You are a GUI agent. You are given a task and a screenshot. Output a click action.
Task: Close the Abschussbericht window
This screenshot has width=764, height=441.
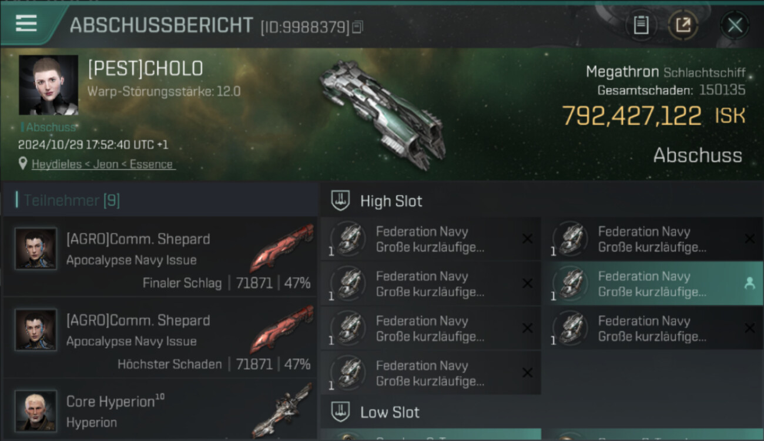tap(735, 25)
